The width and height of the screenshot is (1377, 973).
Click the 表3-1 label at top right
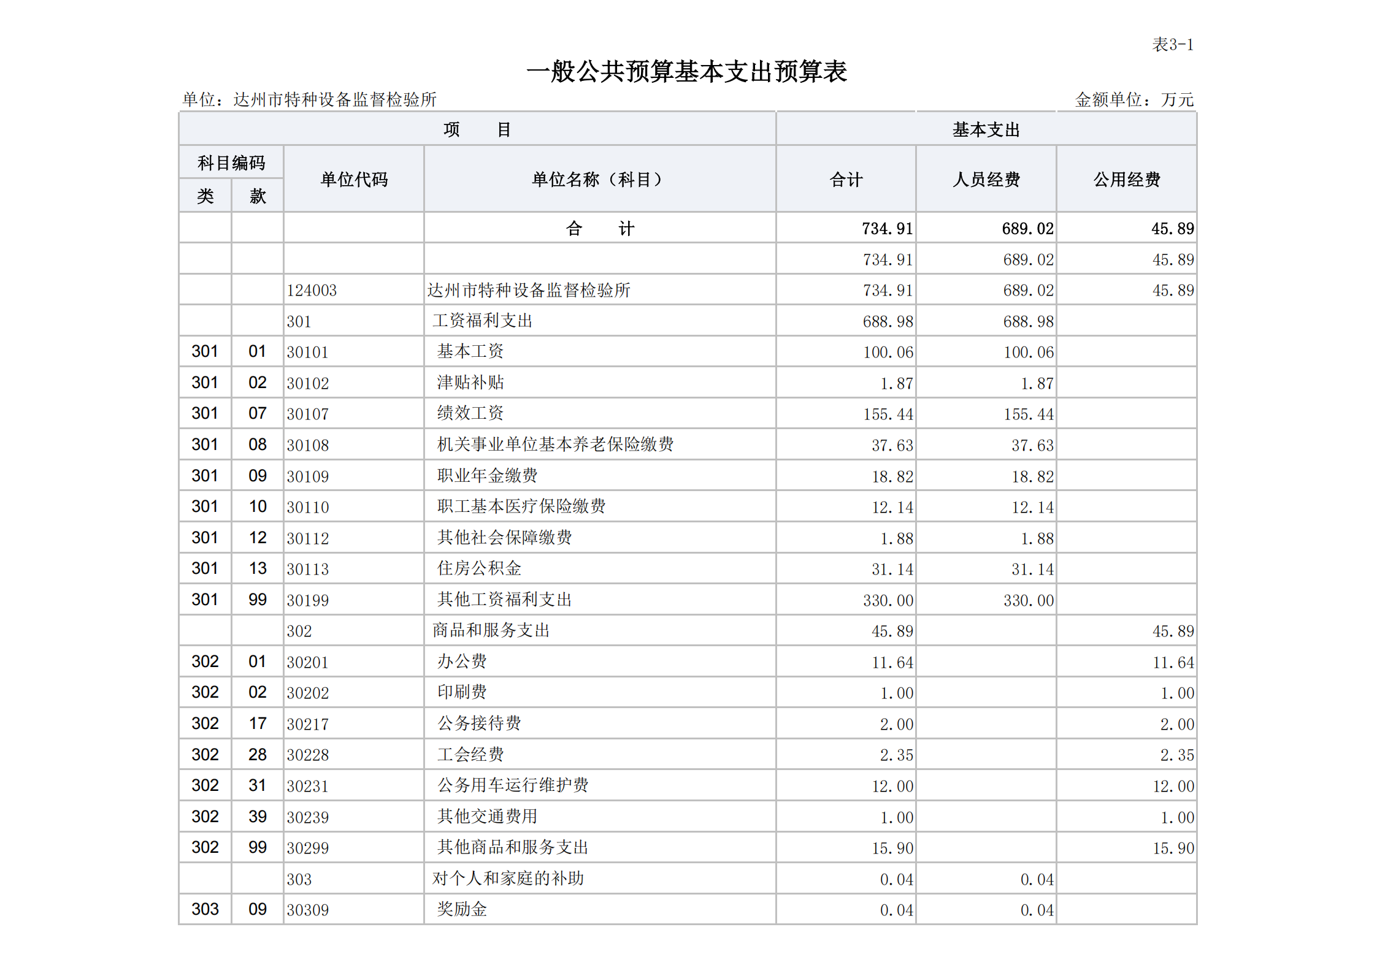1172,45
